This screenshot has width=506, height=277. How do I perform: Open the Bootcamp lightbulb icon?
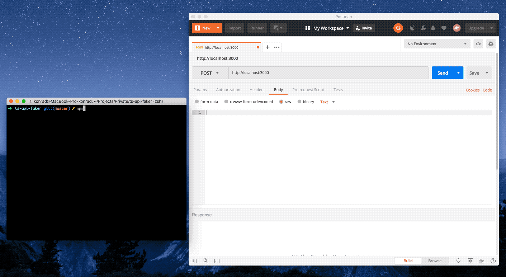458,261
